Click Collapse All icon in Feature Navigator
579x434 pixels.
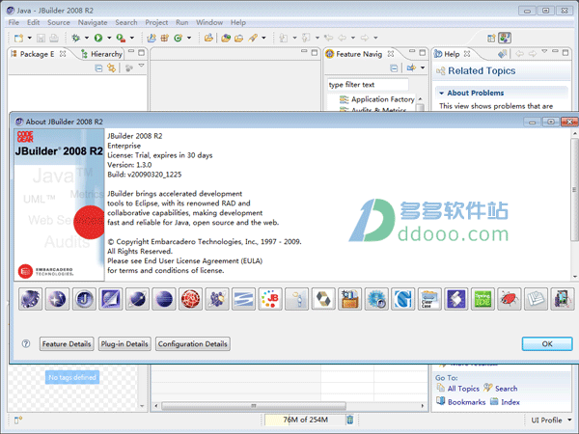(x=394, y=68)
